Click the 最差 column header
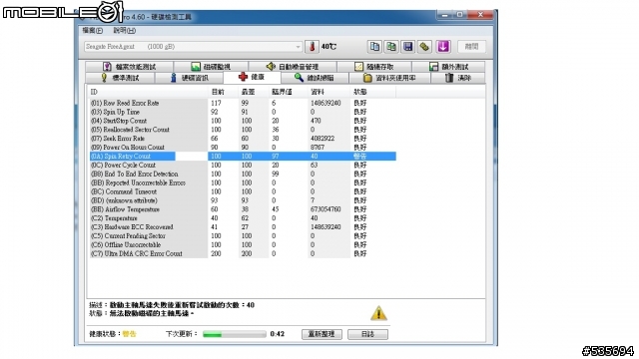639x359 pixels. (254, 92)
